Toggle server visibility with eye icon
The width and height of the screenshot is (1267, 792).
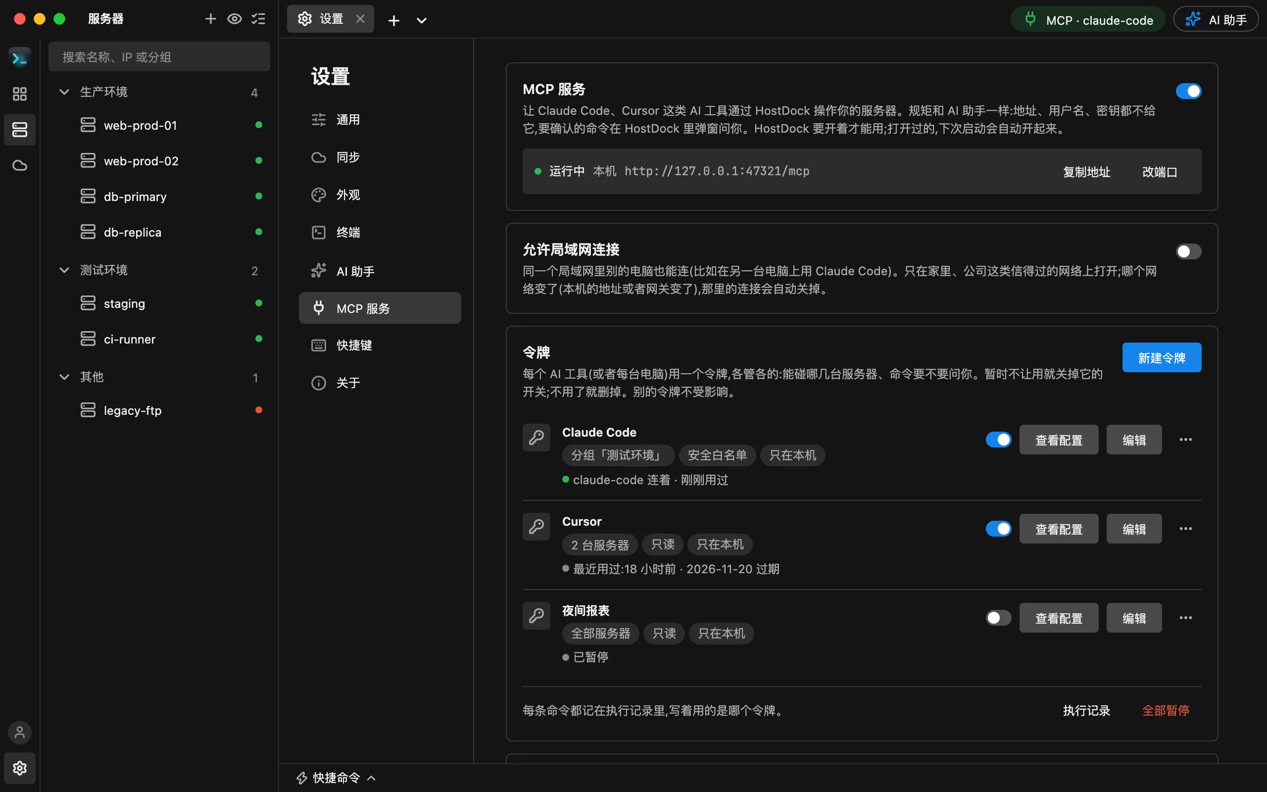click(235, 19)
